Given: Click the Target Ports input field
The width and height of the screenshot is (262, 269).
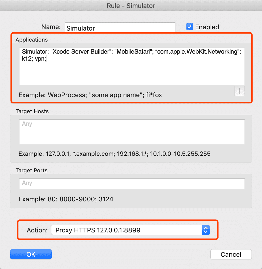Looking at the screenshot, I should tap(132, 184).
